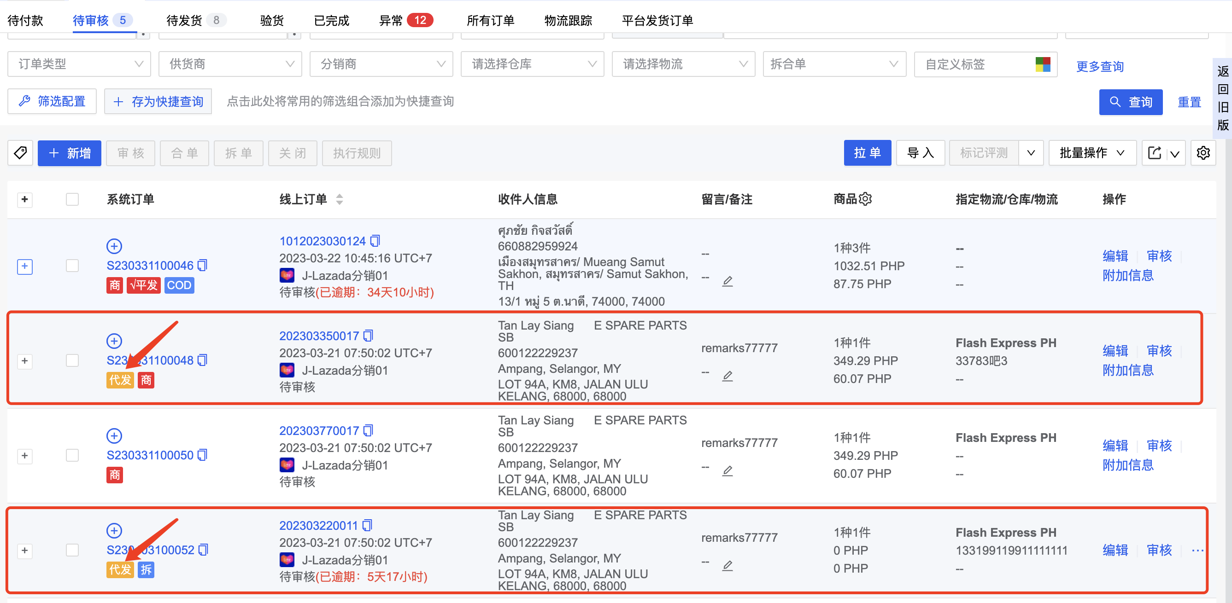The width and height of the screenshot is (1232, 603).
Task: Edit remark pencil for order 202303220011
Action: tap(727, 566)
